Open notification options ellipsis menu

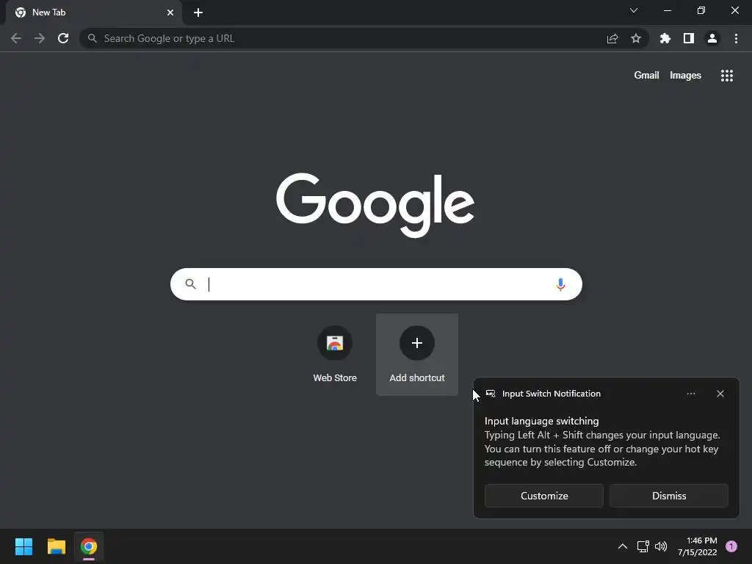pyautogui.click(x=691, y=394)
